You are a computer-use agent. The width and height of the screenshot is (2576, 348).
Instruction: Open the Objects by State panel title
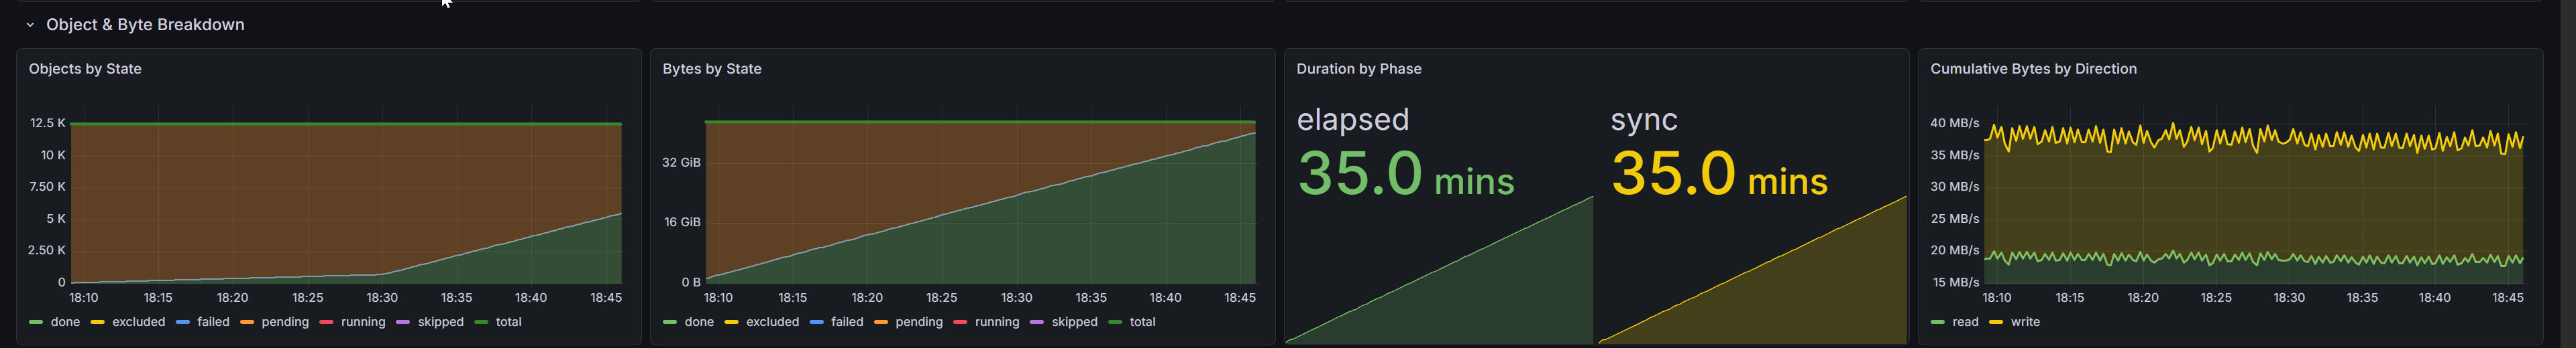point(85,69)
